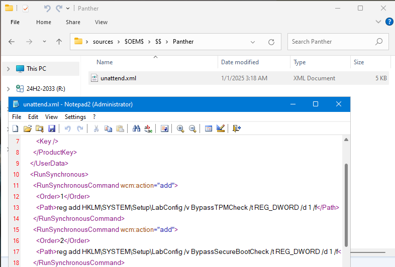Click Explorer title bar Redo icon
Image resolution: width=395 pixels, height=267 pixels.
(x=59, y=9)
